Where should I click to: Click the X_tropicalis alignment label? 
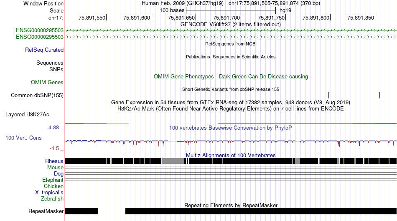click(x=49, y=193)
